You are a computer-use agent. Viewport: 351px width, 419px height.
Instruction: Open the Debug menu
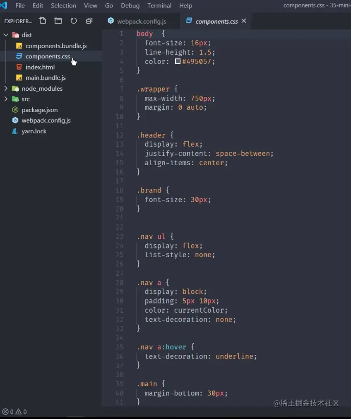pyautogui.click(x=130, y=5)
